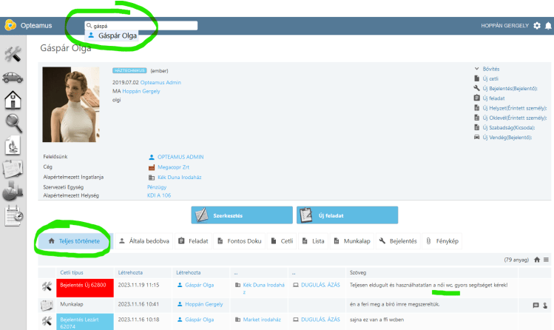
Task: Open the microscope document sidebar icon
Action: (x=13, y=146)
